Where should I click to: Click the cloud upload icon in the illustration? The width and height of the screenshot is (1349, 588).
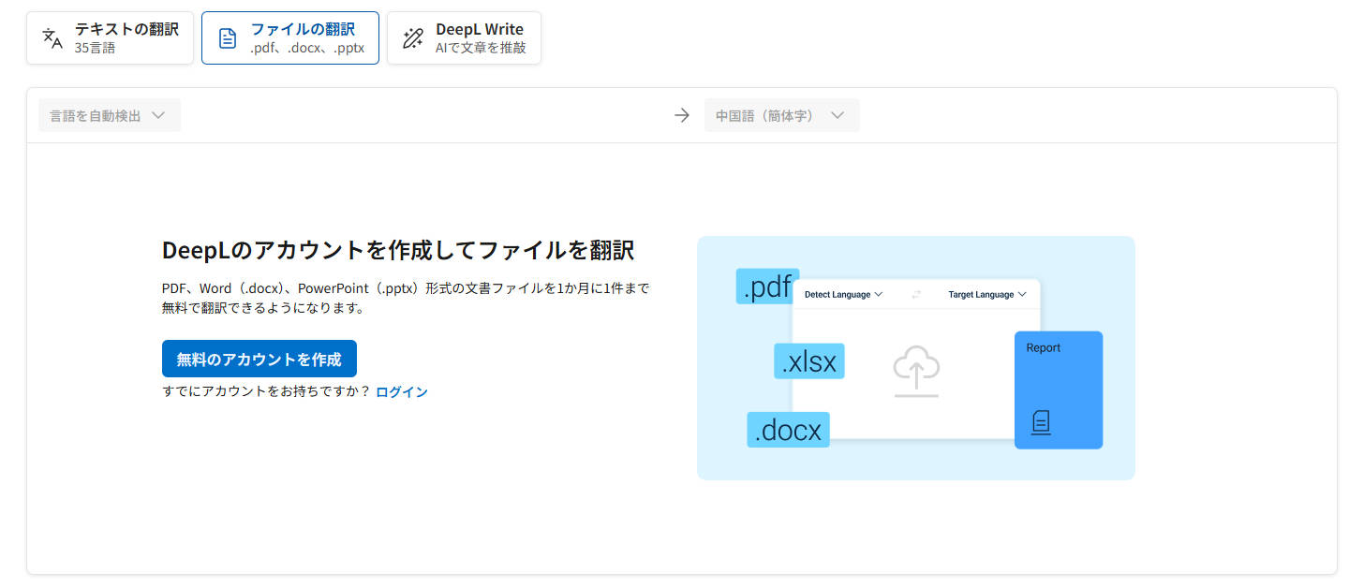(915, 369)
